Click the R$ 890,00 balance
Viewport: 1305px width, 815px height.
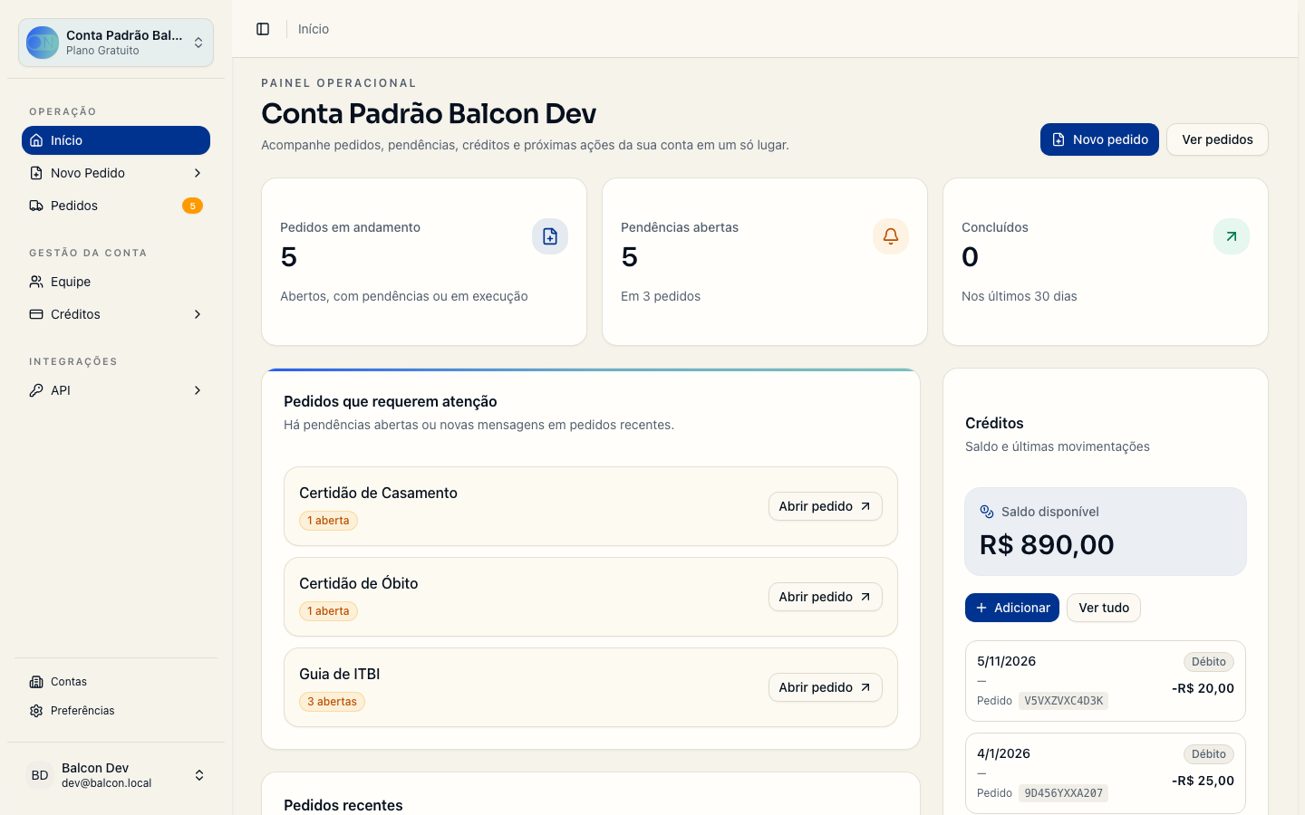[1047, 544]
